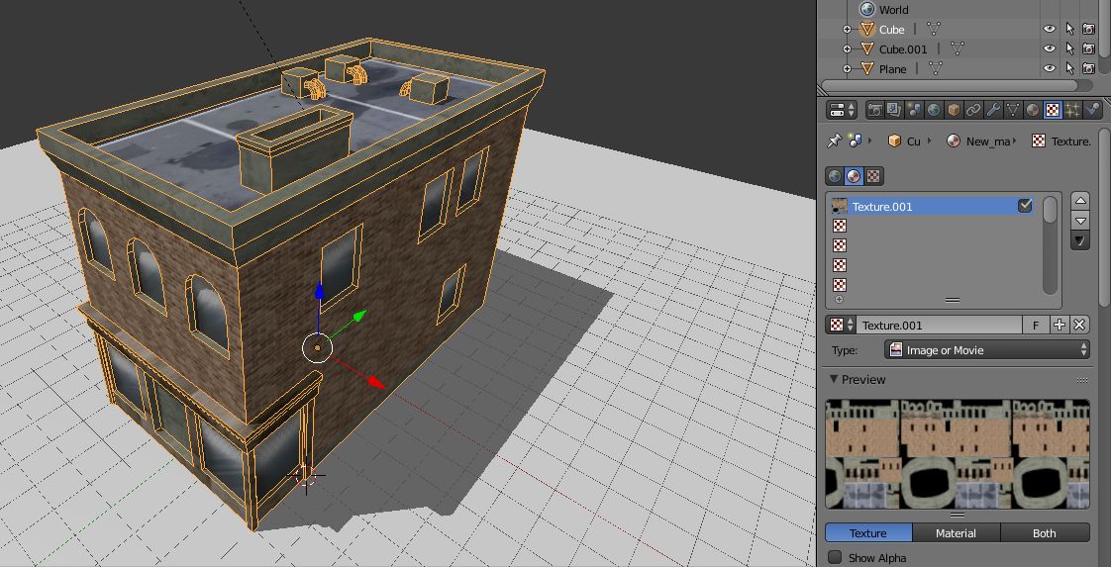
Task: Unlink texture with the X button
Action: coord(1079,325)
